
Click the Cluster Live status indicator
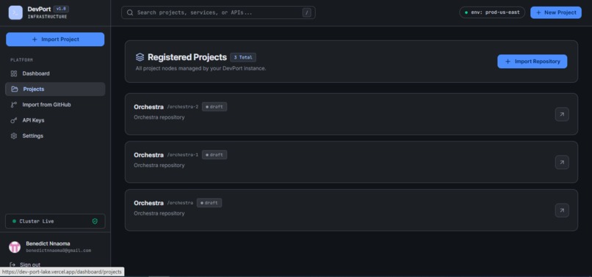coord(55,221)
